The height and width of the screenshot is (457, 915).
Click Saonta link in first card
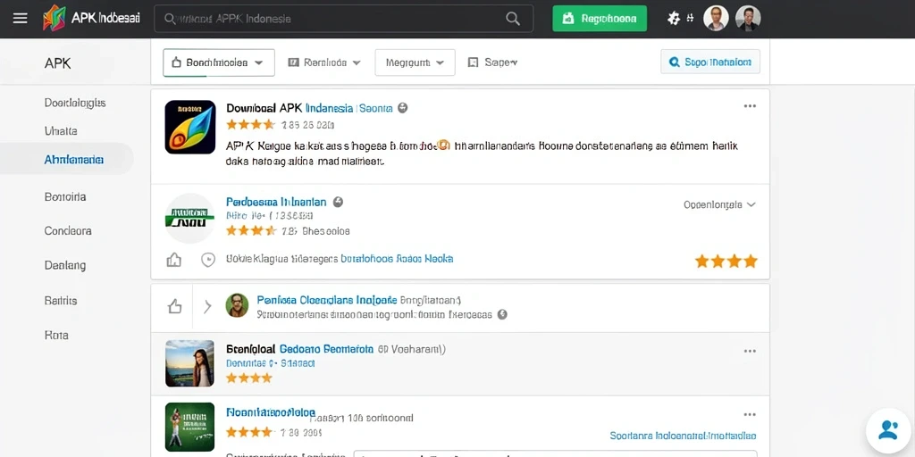(375, 108)
